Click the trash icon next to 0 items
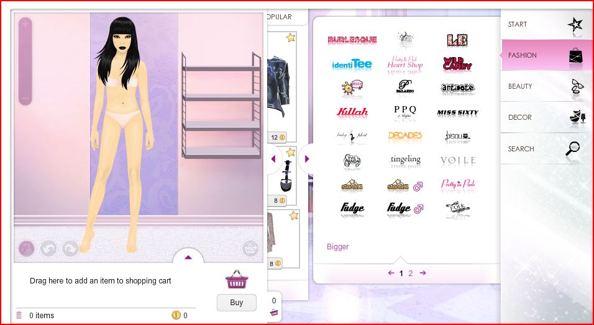 (19, 315)
